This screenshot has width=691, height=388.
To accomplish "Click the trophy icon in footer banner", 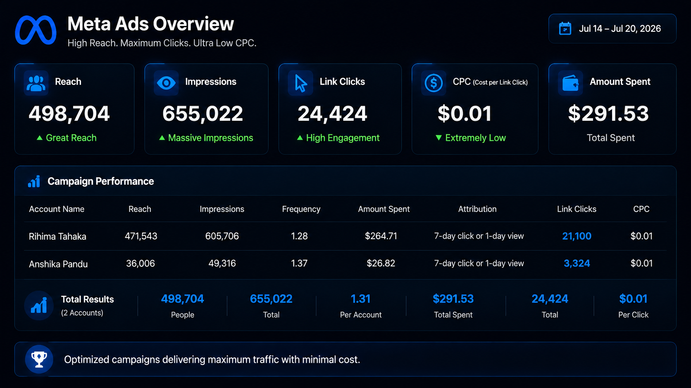I will [39, 359].
